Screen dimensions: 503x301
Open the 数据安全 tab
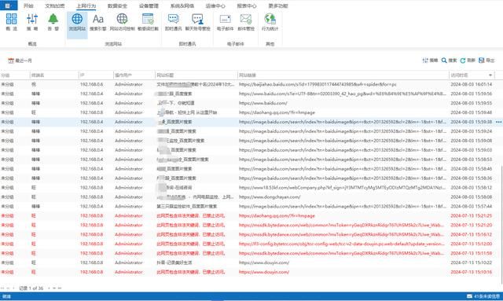(117, 6)
